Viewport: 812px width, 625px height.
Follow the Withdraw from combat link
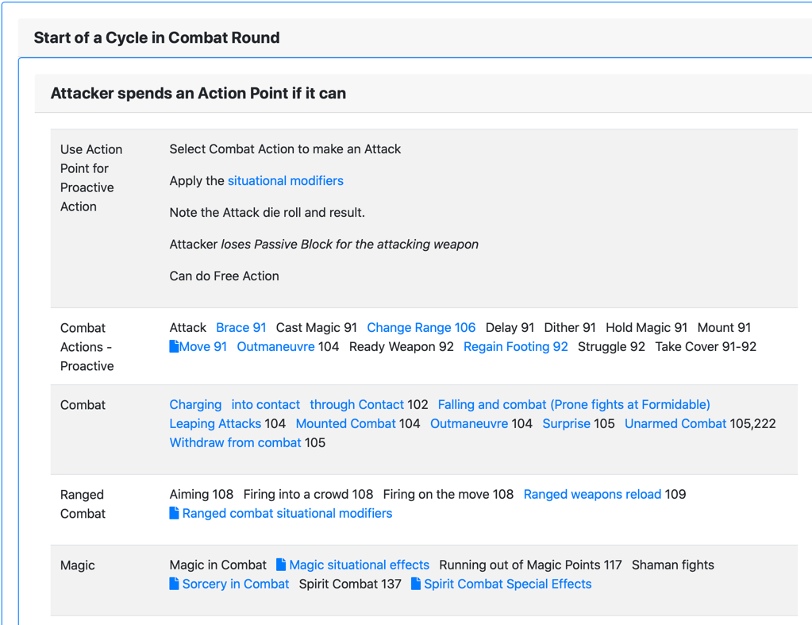click(235, 442)
